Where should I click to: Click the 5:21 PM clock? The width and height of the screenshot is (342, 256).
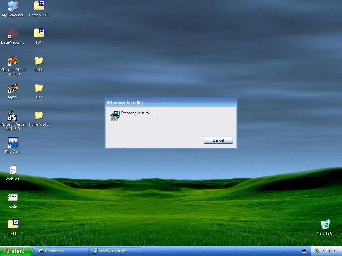tap(329, 251)
